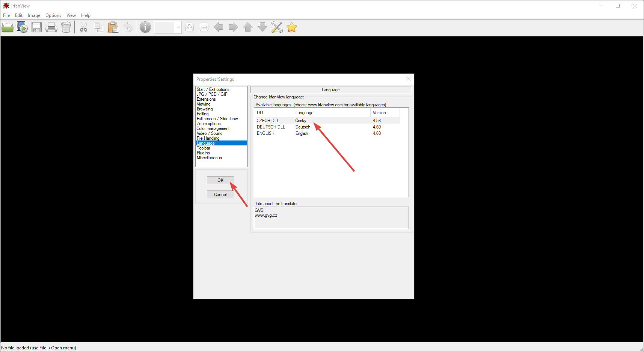Select Česky language row

pyautogui.click(x=301, y=121)
